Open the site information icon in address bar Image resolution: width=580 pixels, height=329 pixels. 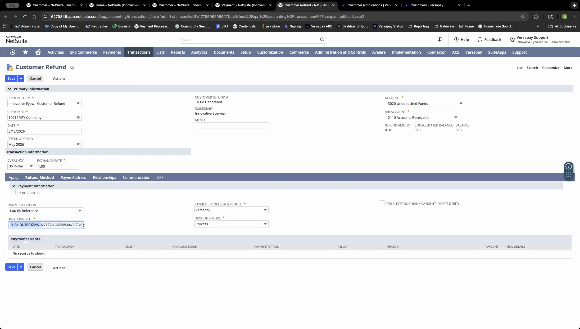click(x=46, y=17)
